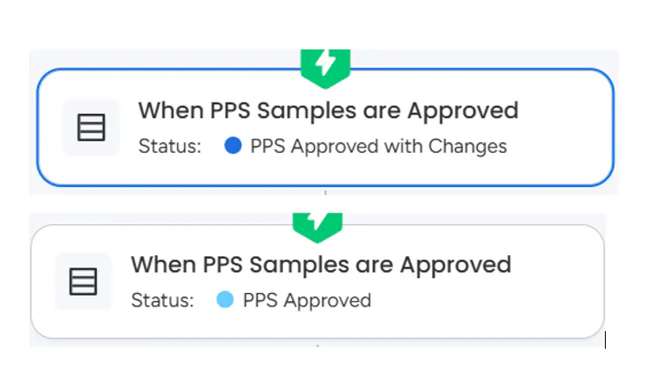This screenshot has width=649, height=377.
Task: Click "Status:" label above the lower card
Action: tap(170, 146)
